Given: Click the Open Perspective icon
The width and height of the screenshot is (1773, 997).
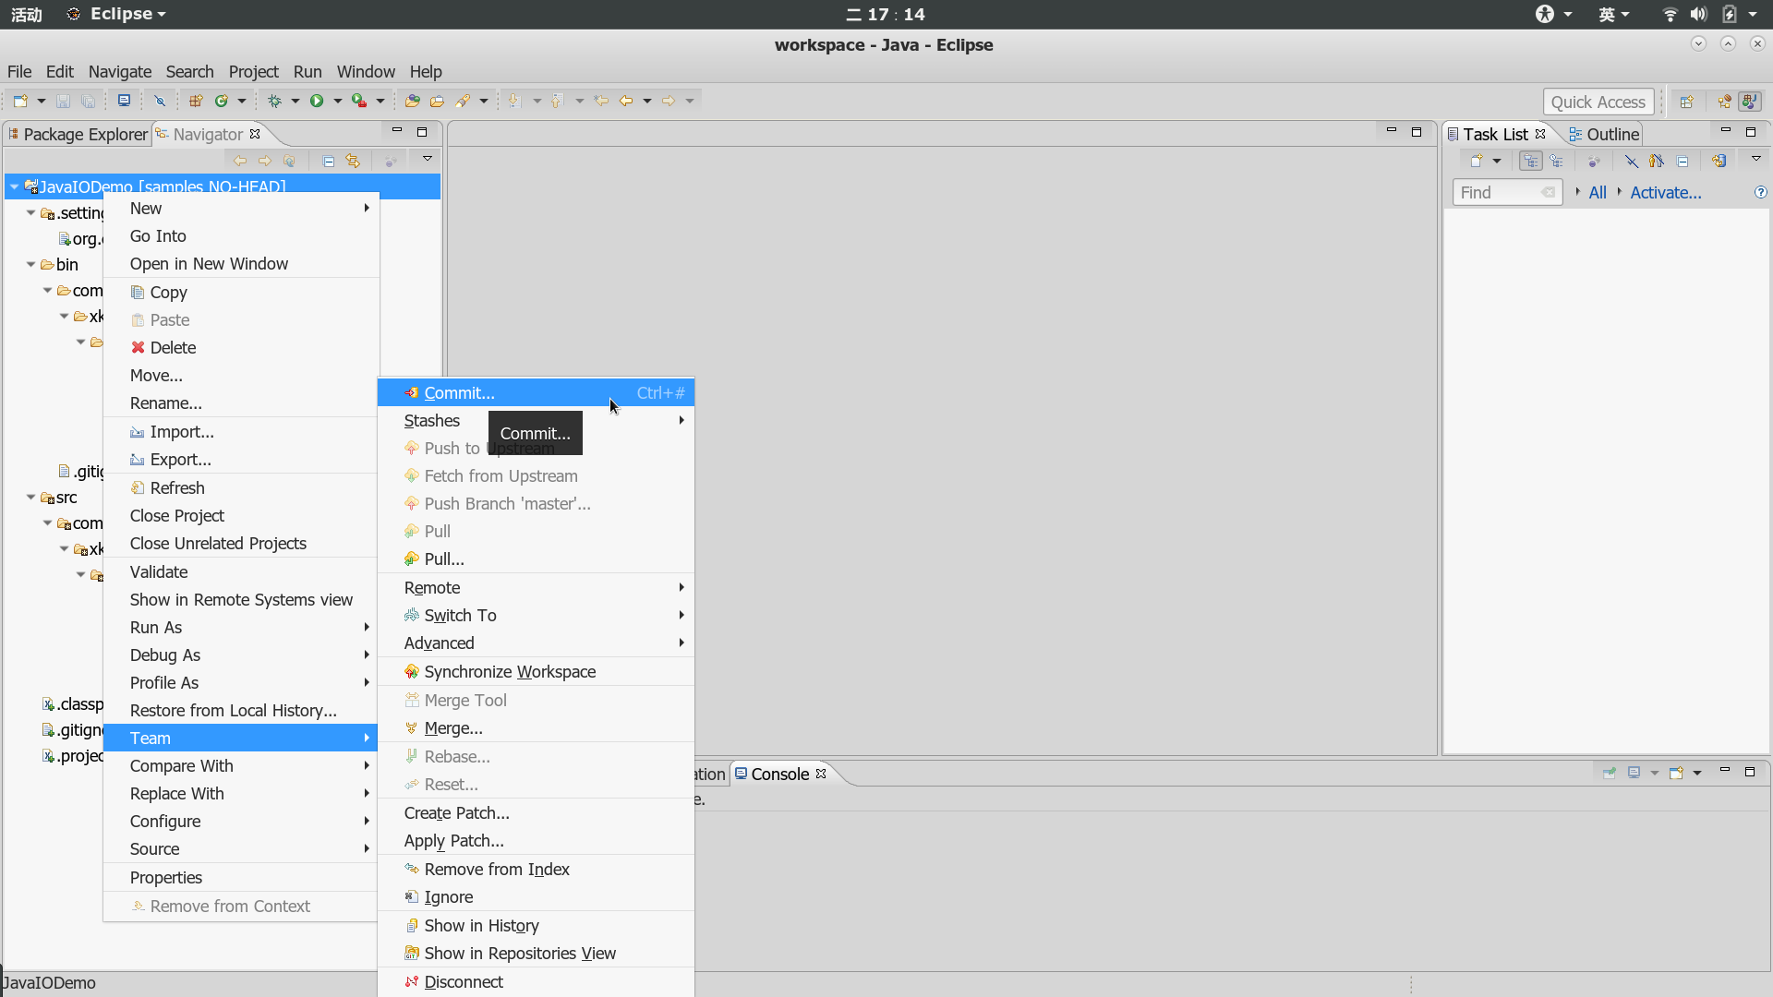Looking at the screenshot, I should point(1686,102).
